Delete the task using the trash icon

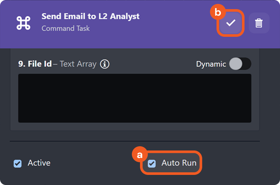[x=259, y=23]
